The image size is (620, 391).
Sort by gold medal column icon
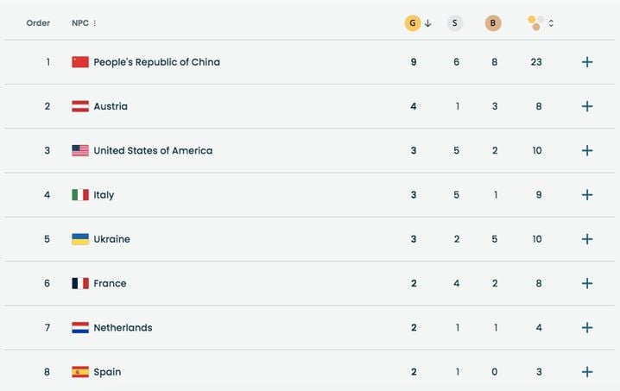tap(414, 23)
